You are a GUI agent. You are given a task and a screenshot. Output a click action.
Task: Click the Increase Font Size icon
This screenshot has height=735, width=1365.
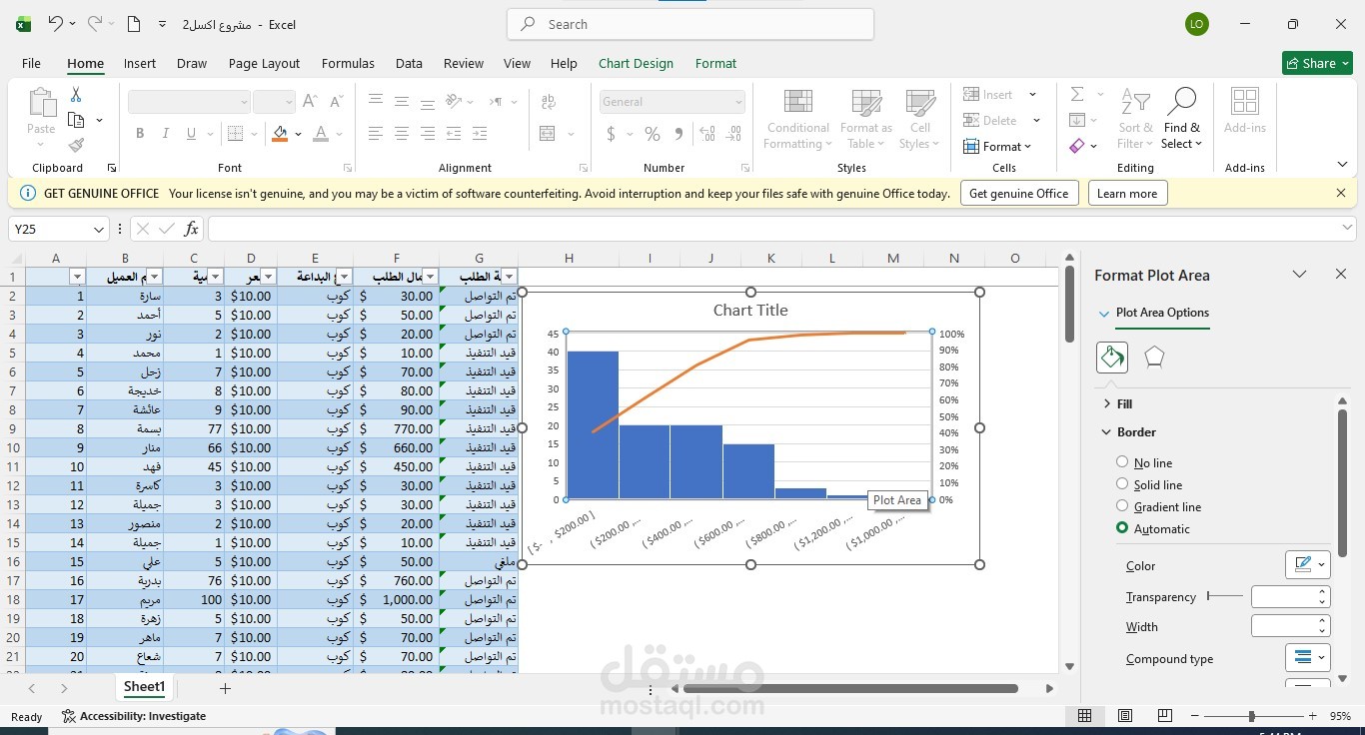[310, 102]
